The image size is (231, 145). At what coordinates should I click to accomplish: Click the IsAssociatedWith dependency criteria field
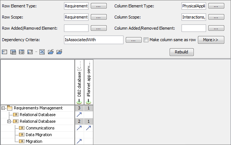tap(94, 40)
